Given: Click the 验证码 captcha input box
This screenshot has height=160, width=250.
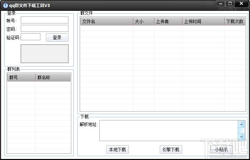Looking at the screenshot, I should click(x=31, y=37).
